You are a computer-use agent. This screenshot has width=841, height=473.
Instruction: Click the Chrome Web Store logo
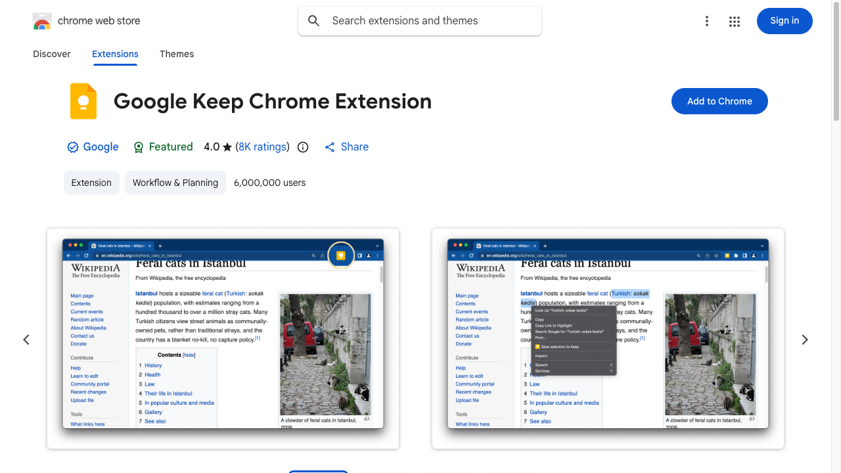42,21
